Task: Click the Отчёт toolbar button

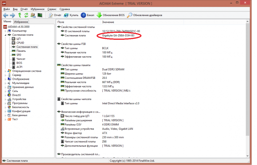Action: tap(55, 15)
